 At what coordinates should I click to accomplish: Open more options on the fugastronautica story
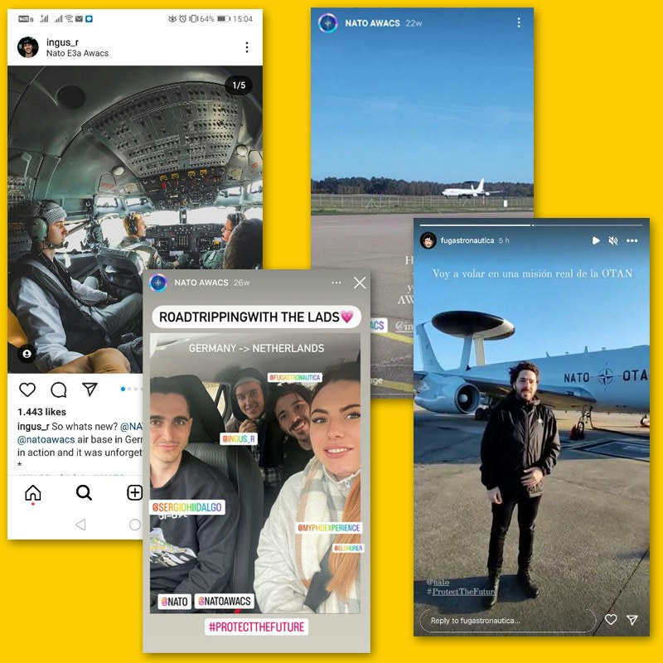tap(632, 240)
